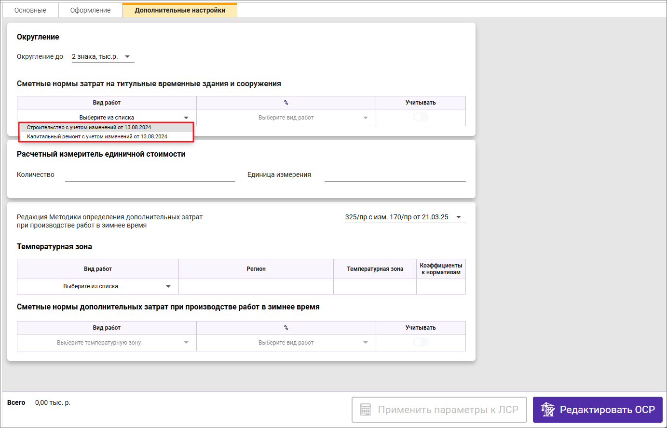Open percent dropdown for temporary buildings norms

(286, 118)
